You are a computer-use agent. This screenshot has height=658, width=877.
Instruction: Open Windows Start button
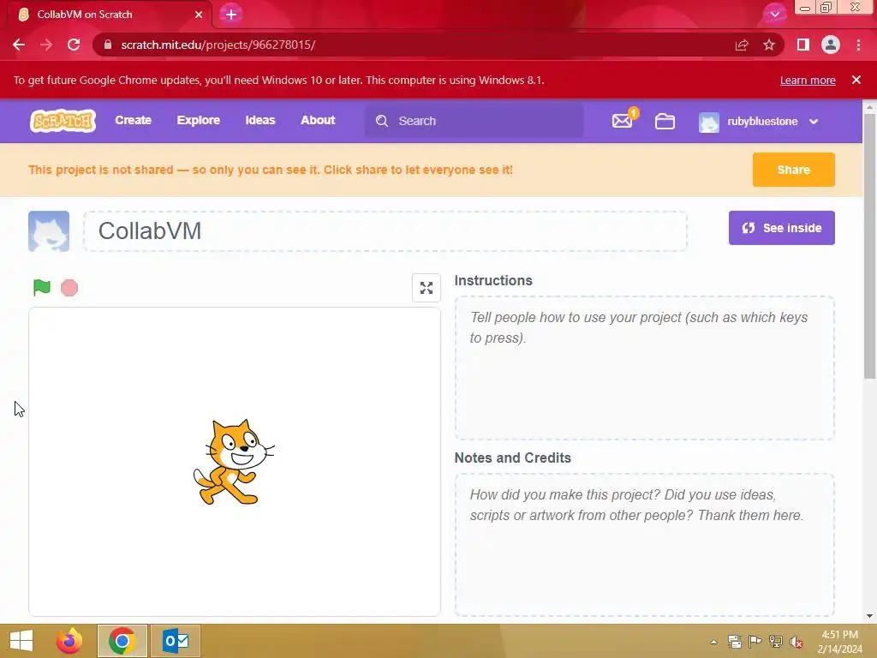[21, 641]
